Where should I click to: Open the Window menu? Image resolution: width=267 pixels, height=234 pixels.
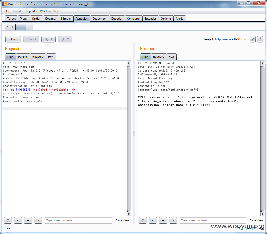tap(45, 11)
